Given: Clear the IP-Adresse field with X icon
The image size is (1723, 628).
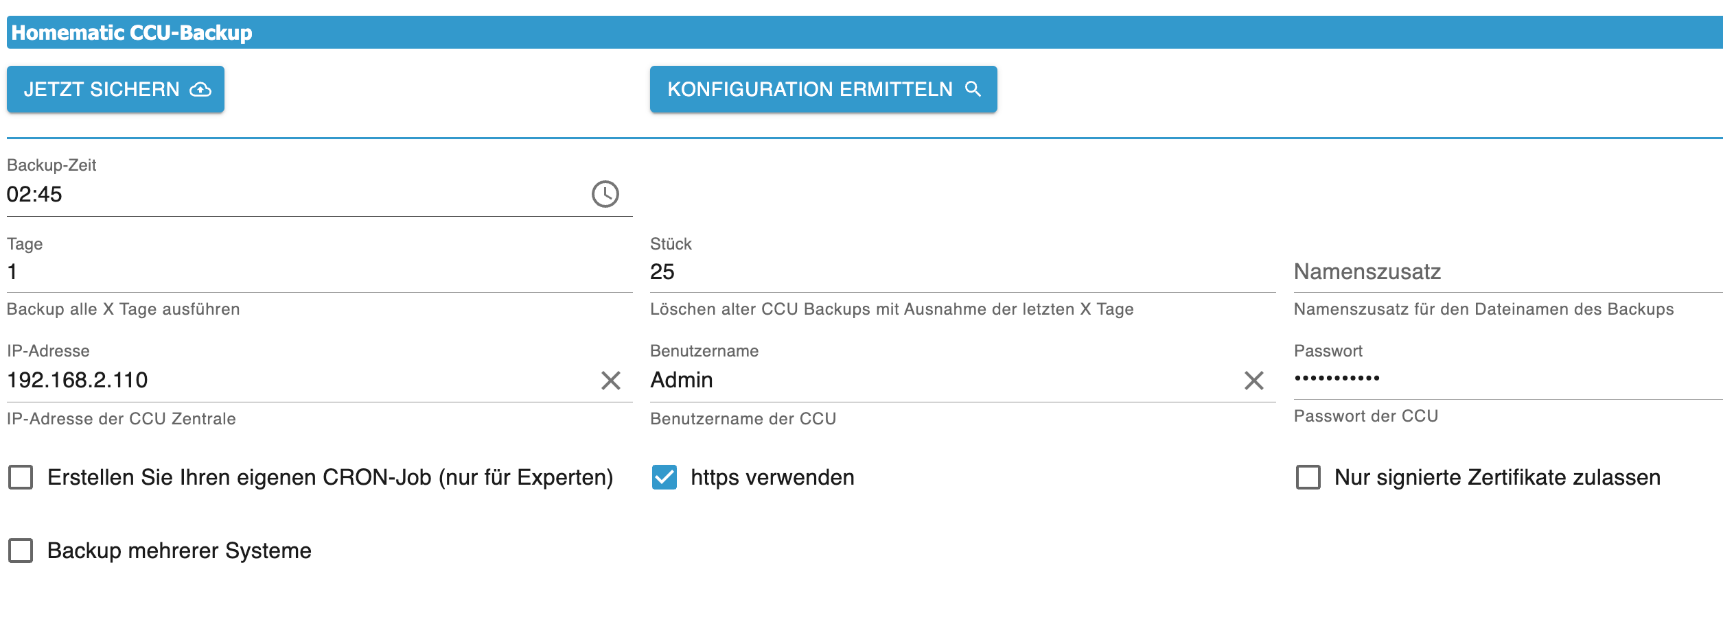Looking at the screenshot, I should tap(610, 381).
